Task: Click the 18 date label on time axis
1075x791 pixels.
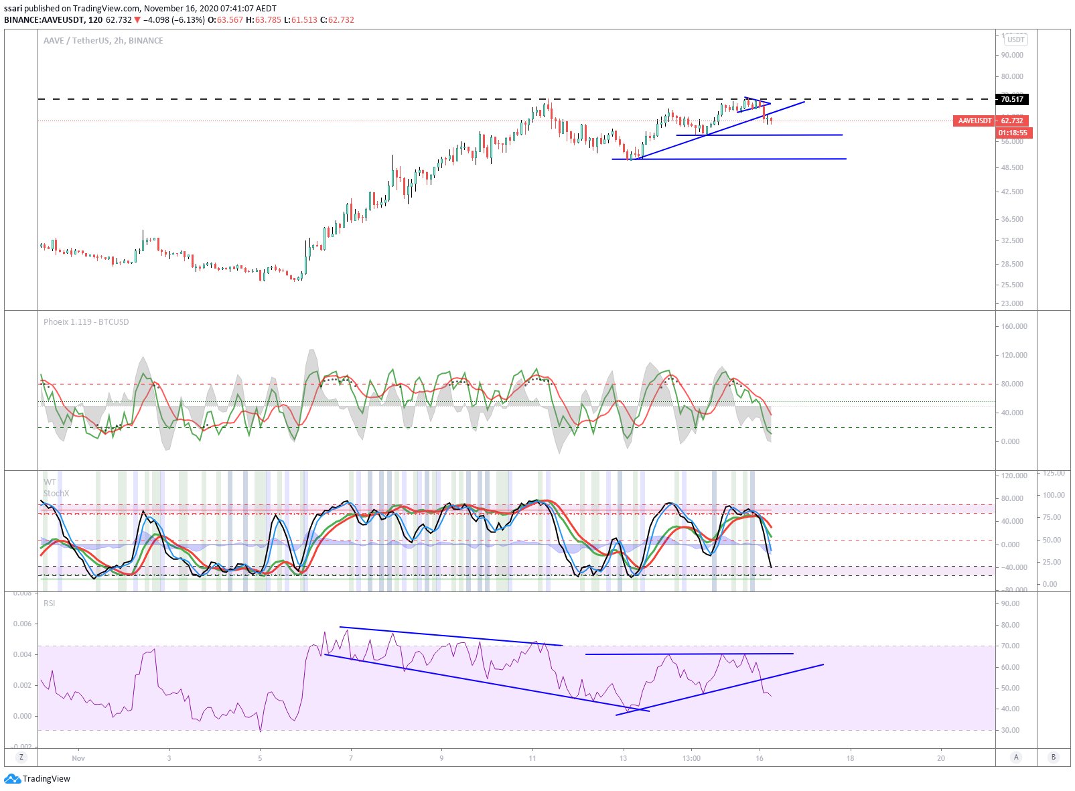Action: click(850, 758)
